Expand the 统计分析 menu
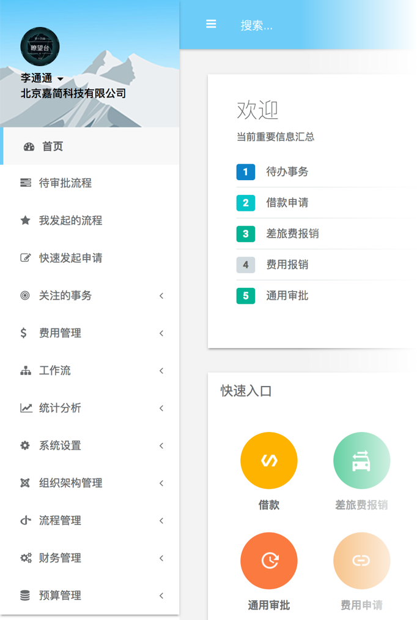Viewport: 417px width, 620px height. (x=60, y=408)
